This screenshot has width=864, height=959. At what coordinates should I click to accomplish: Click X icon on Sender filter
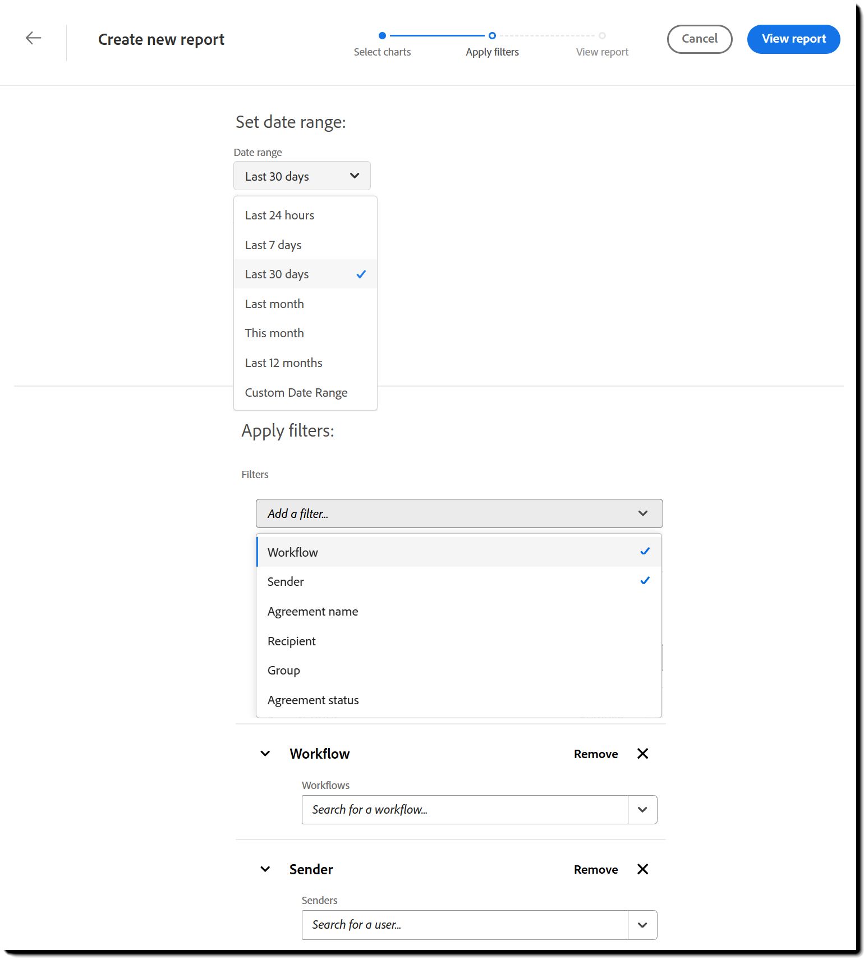tap(643, 869)
